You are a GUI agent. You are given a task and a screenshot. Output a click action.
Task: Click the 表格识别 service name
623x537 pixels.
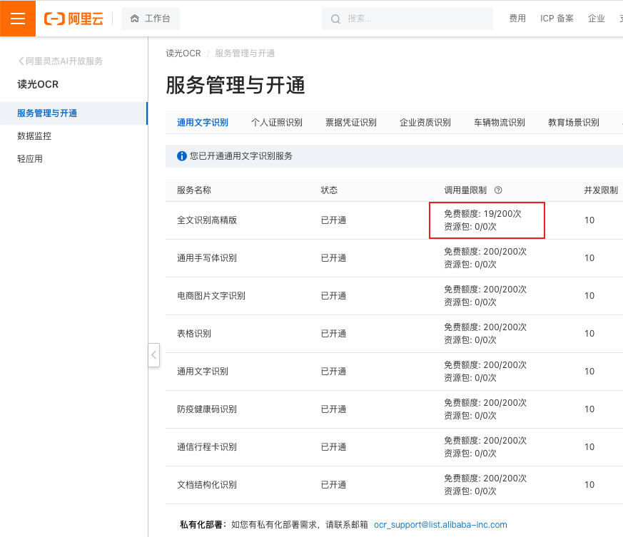pyautogui.click(x=194, y=333)
